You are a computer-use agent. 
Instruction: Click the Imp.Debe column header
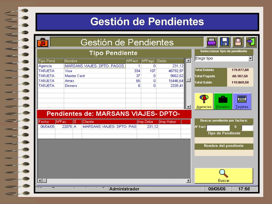click(x=148, y=122)
